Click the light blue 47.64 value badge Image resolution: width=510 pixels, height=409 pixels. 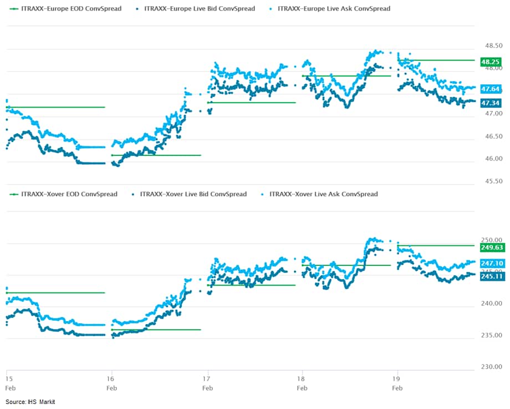(x=491, y=89)
